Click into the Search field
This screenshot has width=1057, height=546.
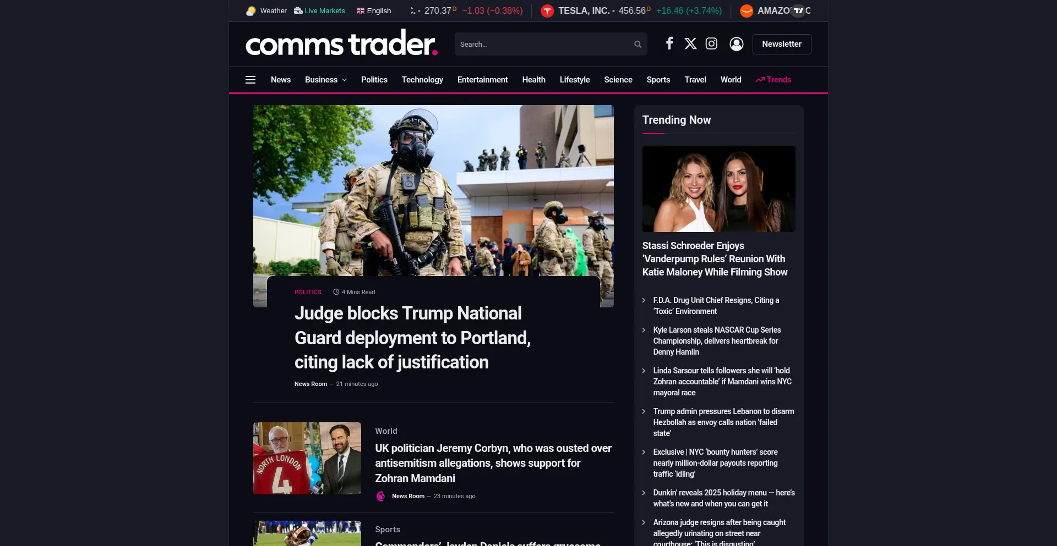click(x=542, y=45)
